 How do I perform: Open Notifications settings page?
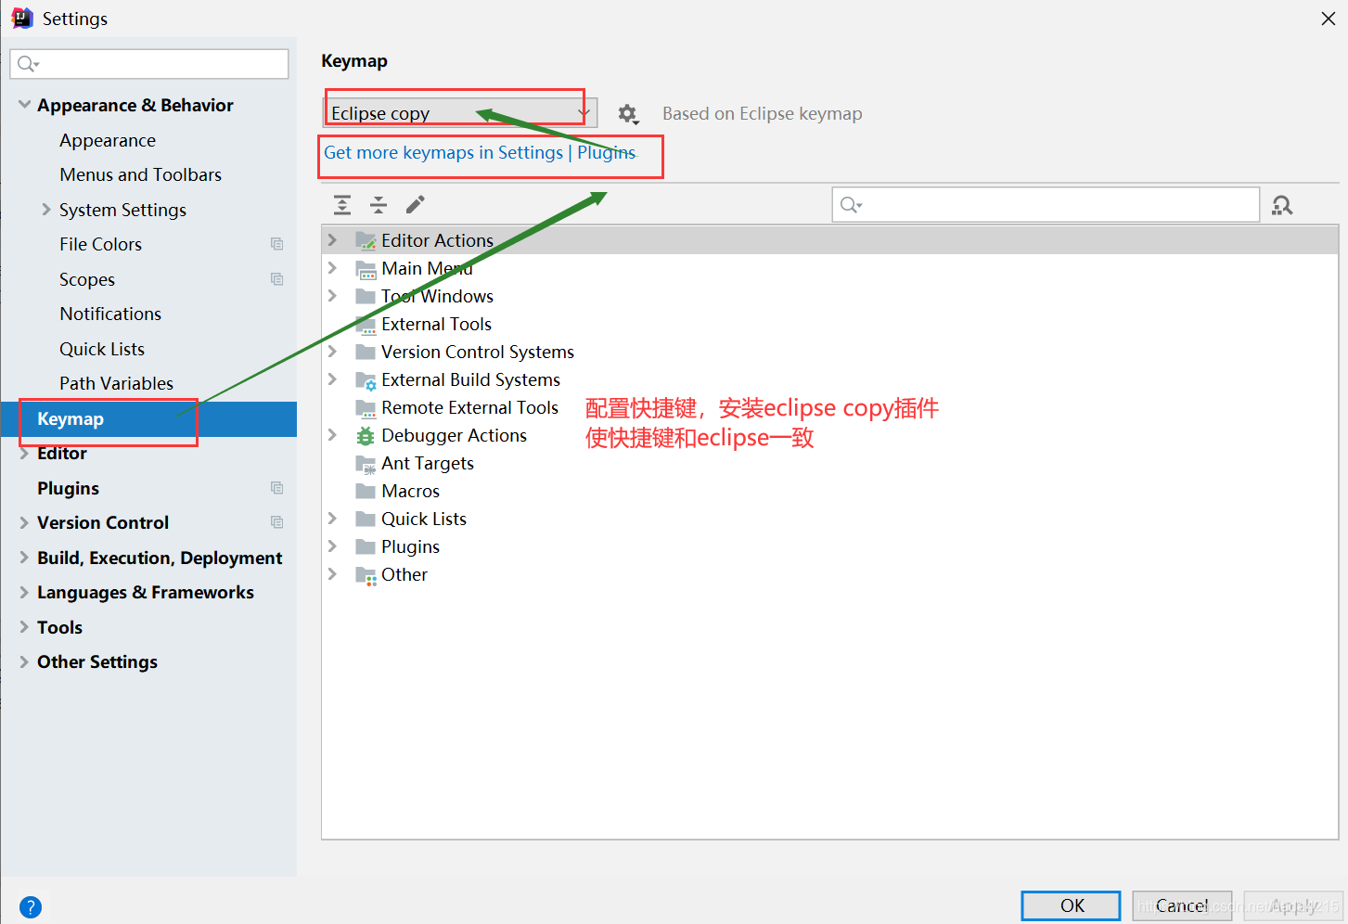[110, 314]
